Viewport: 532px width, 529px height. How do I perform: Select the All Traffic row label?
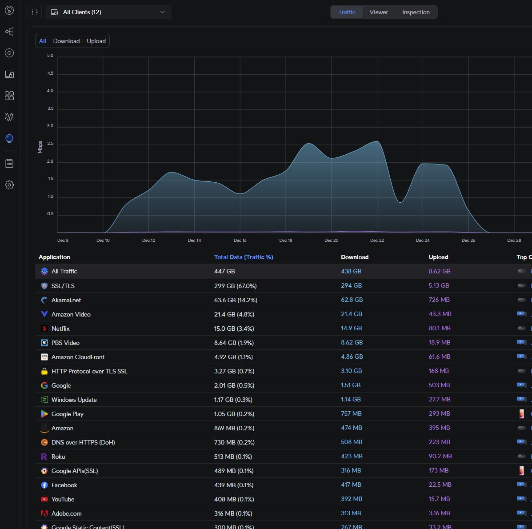point(64,272)
